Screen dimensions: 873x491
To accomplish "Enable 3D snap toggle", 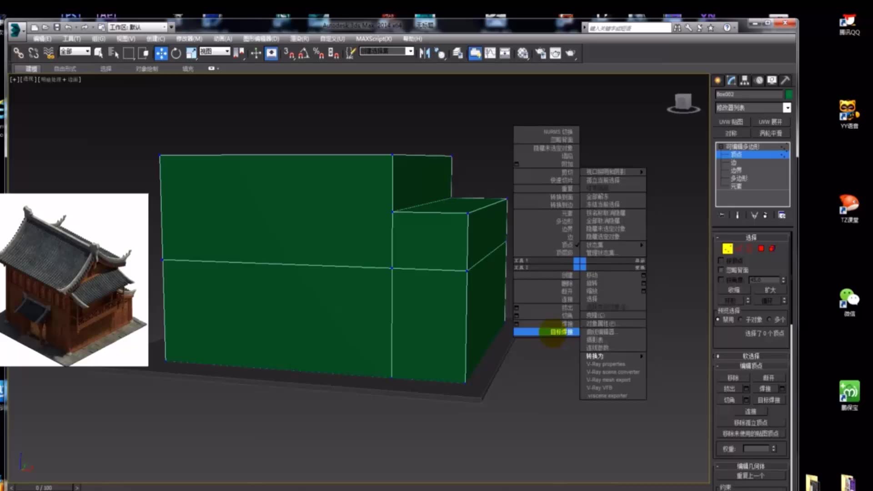I will [x=288, y=53].
